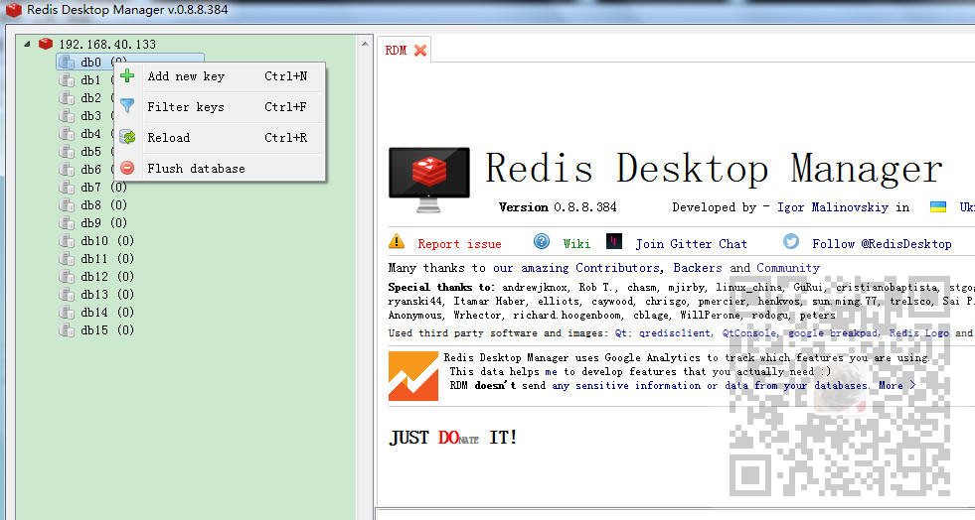This screenshot has height=520, width=975.
Task: Select the db5 tree item
Action: [x=90, y=152]
